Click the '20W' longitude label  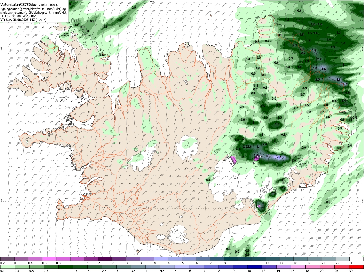point(151,1)
